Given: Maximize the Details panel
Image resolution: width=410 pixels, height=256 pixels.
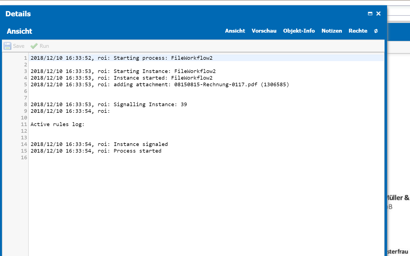Looking at the screenshot, I should point(370,14).
